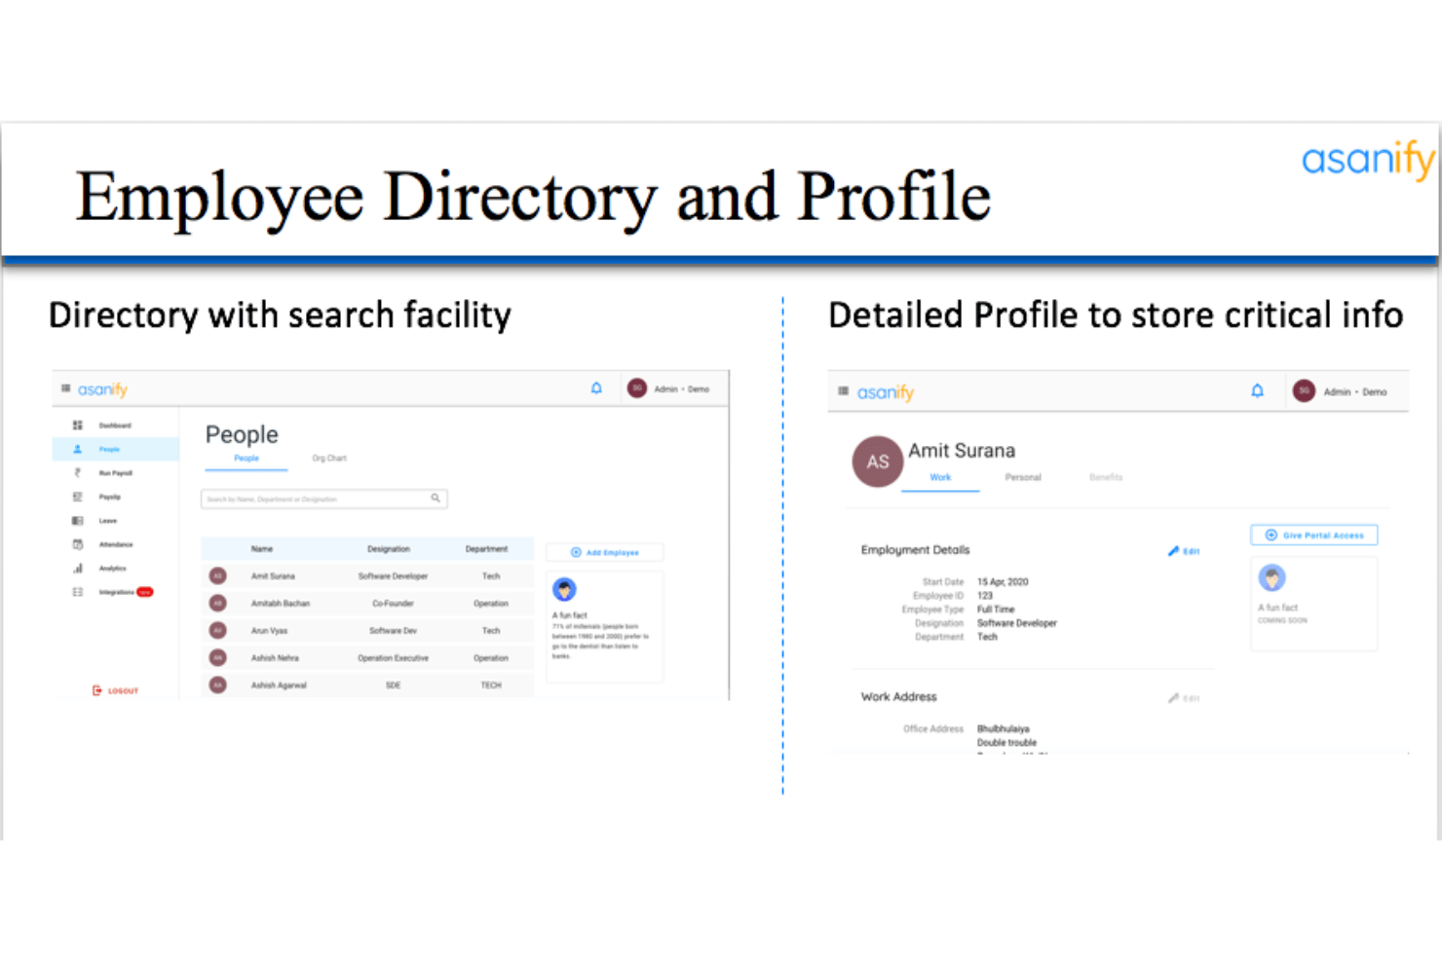Focus the search by name field
The width and height of the screenshot is (1442, 961).
[x=323, y=499]
